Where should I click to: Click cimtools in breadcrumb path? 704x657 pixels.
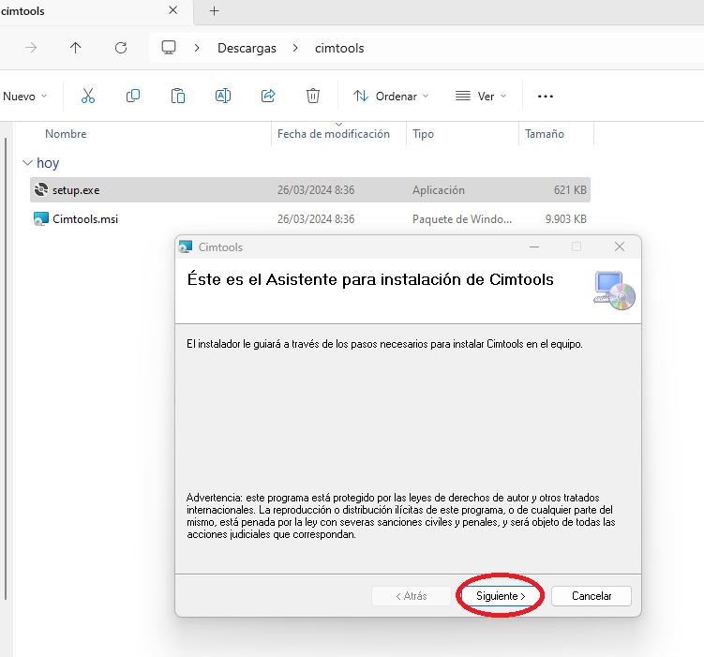click(339, 48)
